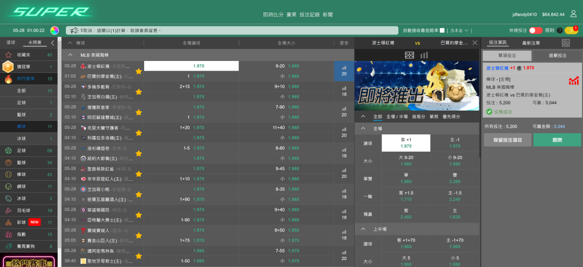This screenshot has width=583, height=267.
Task: Toggle favorite star for 洛杉磯道奇 match
Action: (x=139, y=153)
